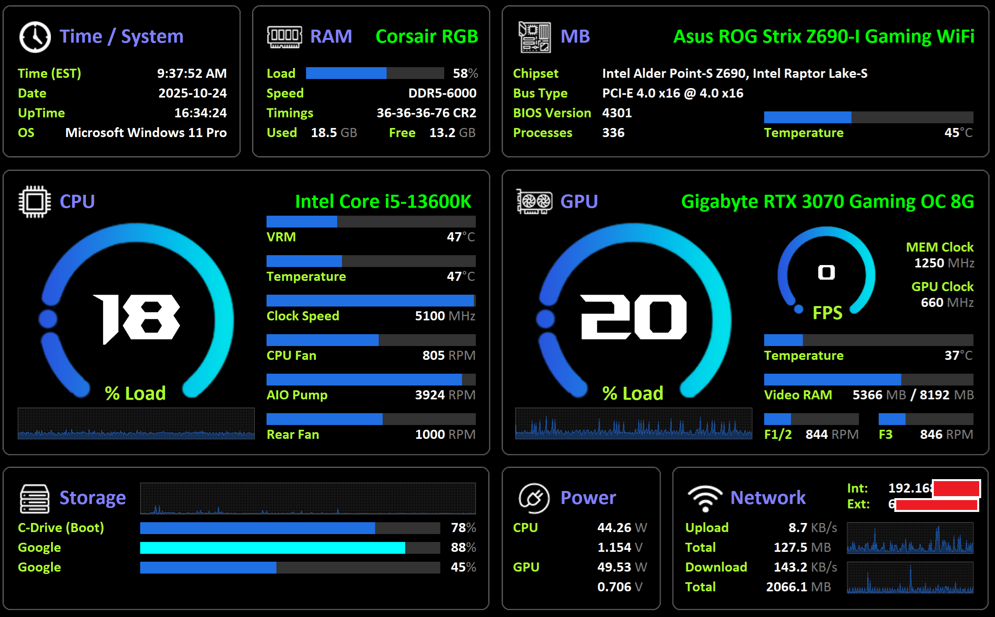This screenshot has height=617, width=995.
Task: Click the RAM Load progress bar
Action: point(374,73)
